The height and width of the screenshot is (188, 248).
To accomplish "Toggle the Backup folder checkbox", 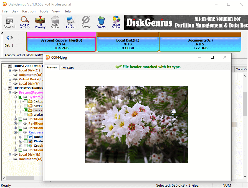I will pos(26,101).
